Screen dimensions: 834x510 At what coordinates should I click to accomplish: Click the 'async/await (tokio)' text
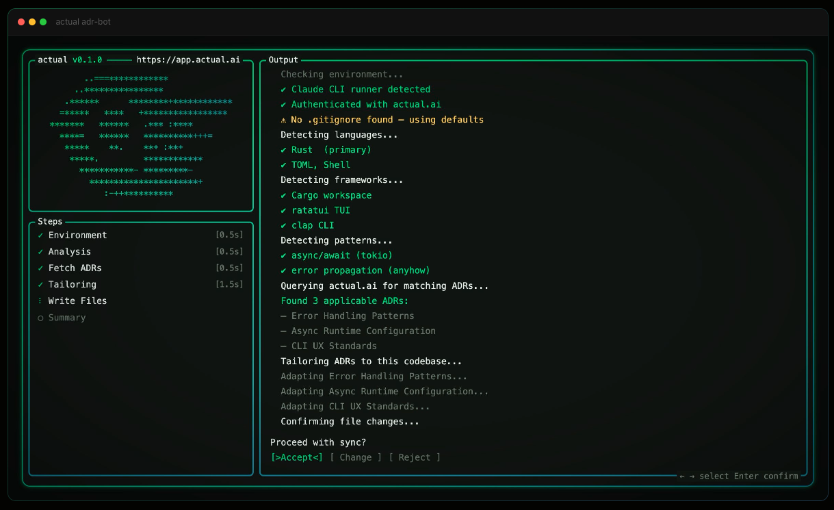point(342,255)
